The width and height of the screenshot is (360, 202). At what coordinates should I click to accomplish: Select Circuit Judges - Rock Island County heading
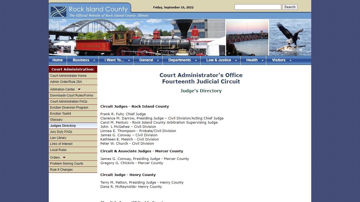(135, 107)
